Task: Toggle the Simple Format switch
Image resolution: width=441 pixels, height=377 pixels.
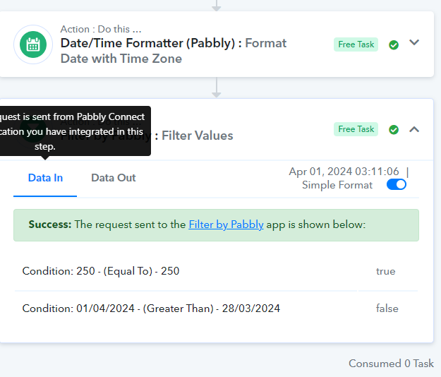Action: pyautogui.click(x=397, y=184)
